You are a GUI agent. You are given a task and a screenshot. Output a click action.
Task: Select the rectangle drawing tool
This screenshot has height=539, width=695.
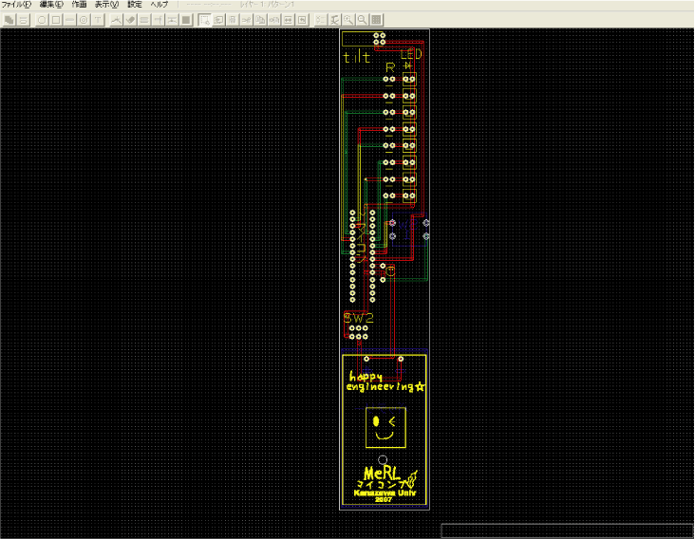[56, 19]
